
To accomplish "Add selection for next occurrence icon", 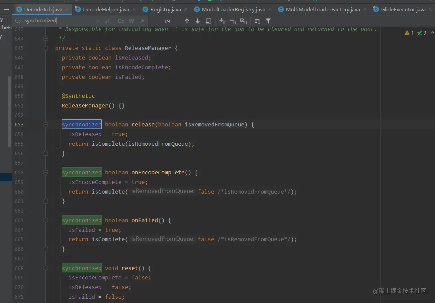I will click(x=222, y=21).
